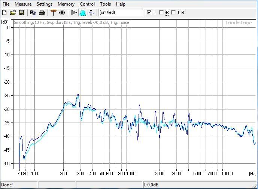Save measurement with the floppy disk icon
This screenshot has height=189, width=258.
[22, 13]
